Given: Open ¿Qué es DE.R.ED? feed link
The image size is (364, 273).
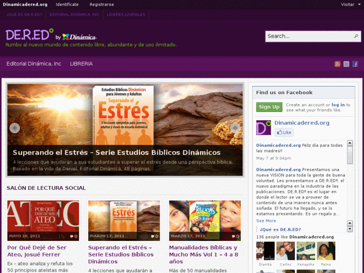Looking at the screenshot, I should (280, 229).
